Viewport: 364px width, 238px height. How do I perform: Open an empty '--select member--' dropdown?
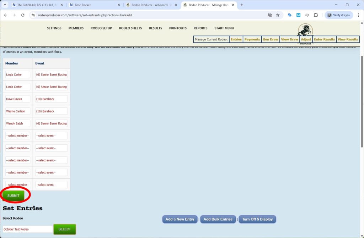[x=17, y=135]
